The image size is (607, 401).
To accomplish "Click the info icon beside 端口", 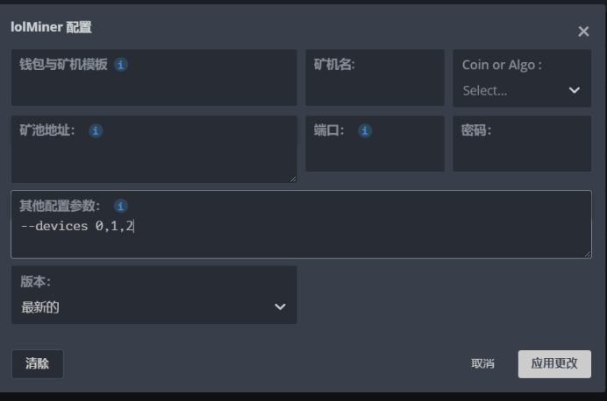I will [x=365, y=130].
